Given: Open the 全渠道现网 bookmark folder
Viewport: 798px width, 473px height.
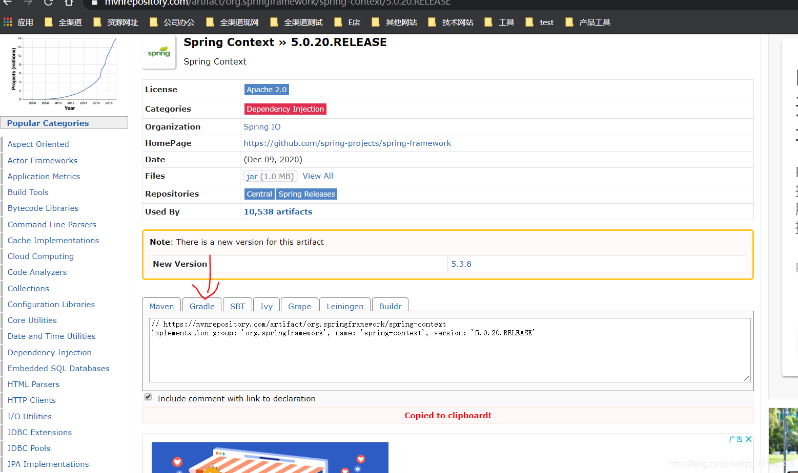Looking at the screenshot, I should pos(232,22).
